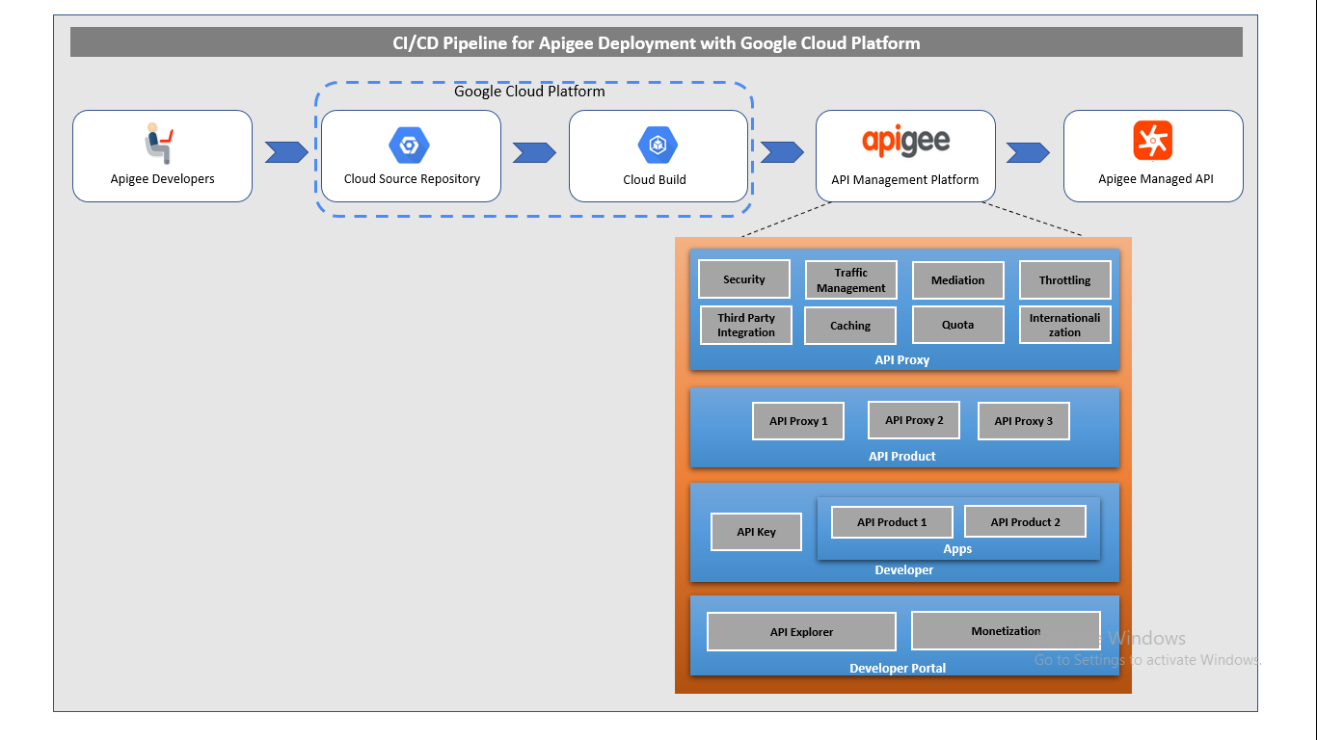This screenshot has height=740, width=1317.
Task: Click the orange Apigee Managed API icon
Action: pos(1153,141)
